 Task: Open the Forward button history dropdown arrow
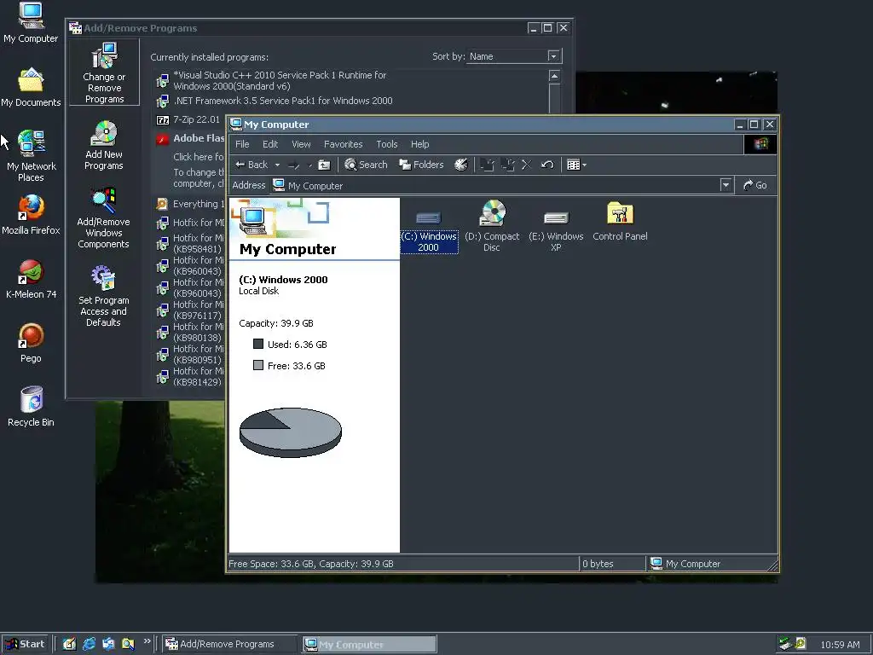tap(309, 165)
